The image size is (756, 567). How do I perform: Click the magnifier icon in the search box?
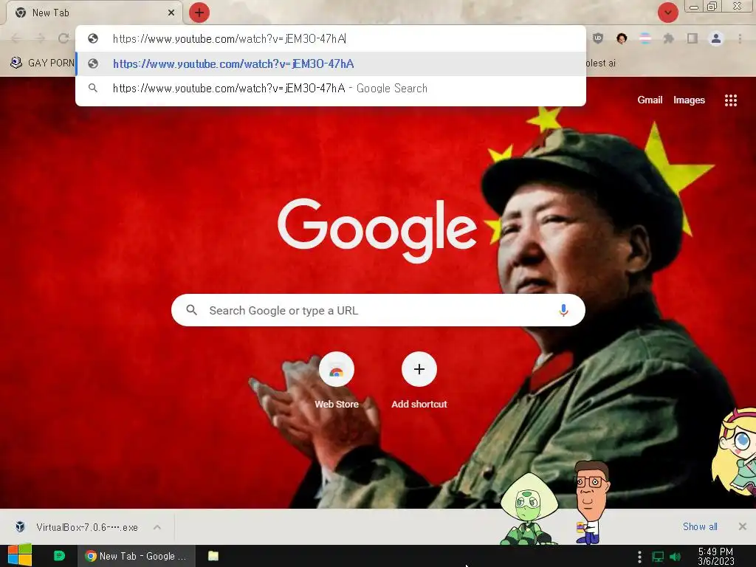point(191,310)
